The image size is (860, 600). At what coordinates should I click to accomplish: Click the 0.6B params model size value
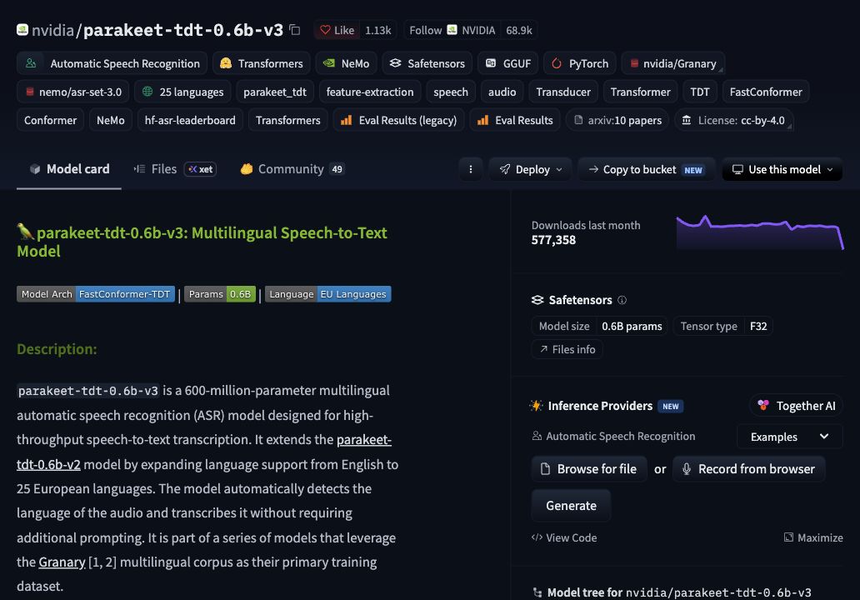tap(632, 327)
